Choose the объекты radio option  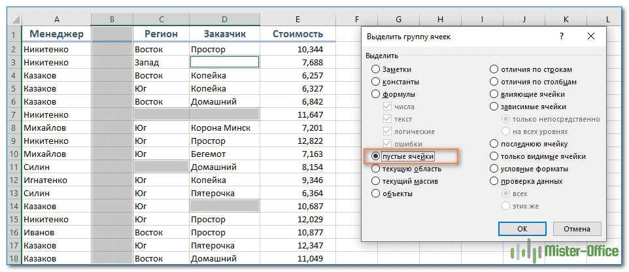click(x=375, y=194)
